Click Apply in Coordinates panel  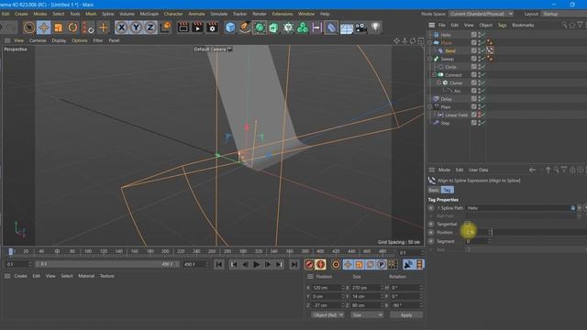point(406,315)
